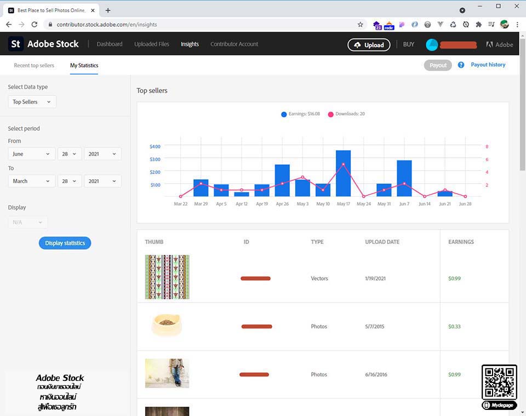526x416 pixels.
Task: Click the address bar URL
Action: [107, 25]
